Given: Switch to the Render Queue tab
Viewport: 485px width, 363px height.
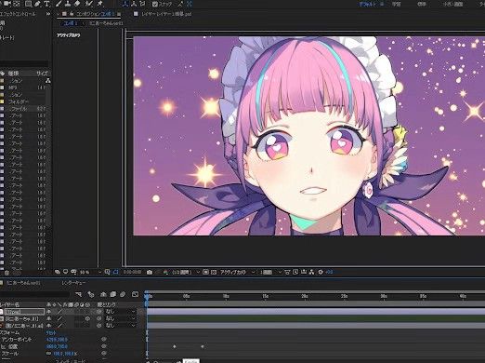Looking at the screenshot, I should point(73,283).
